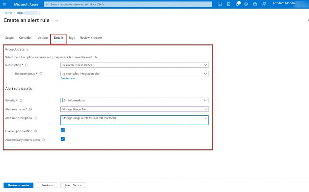
Task: Click the ellipsis beside Create an alert rule
Action: tap(56, 20)
